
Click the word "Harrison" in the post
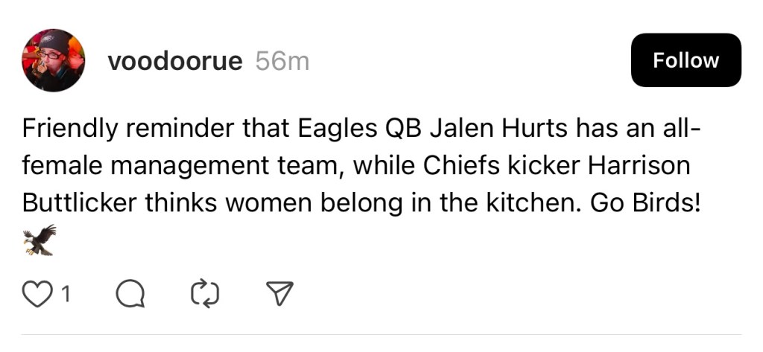[x=640, y=166]
